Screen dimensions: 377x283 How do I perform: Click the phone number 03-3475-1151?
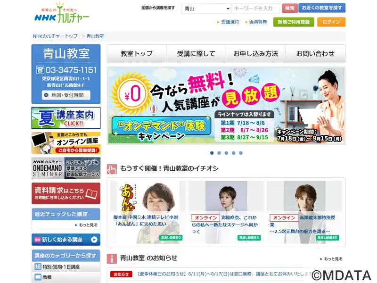[x=71, y=70]
